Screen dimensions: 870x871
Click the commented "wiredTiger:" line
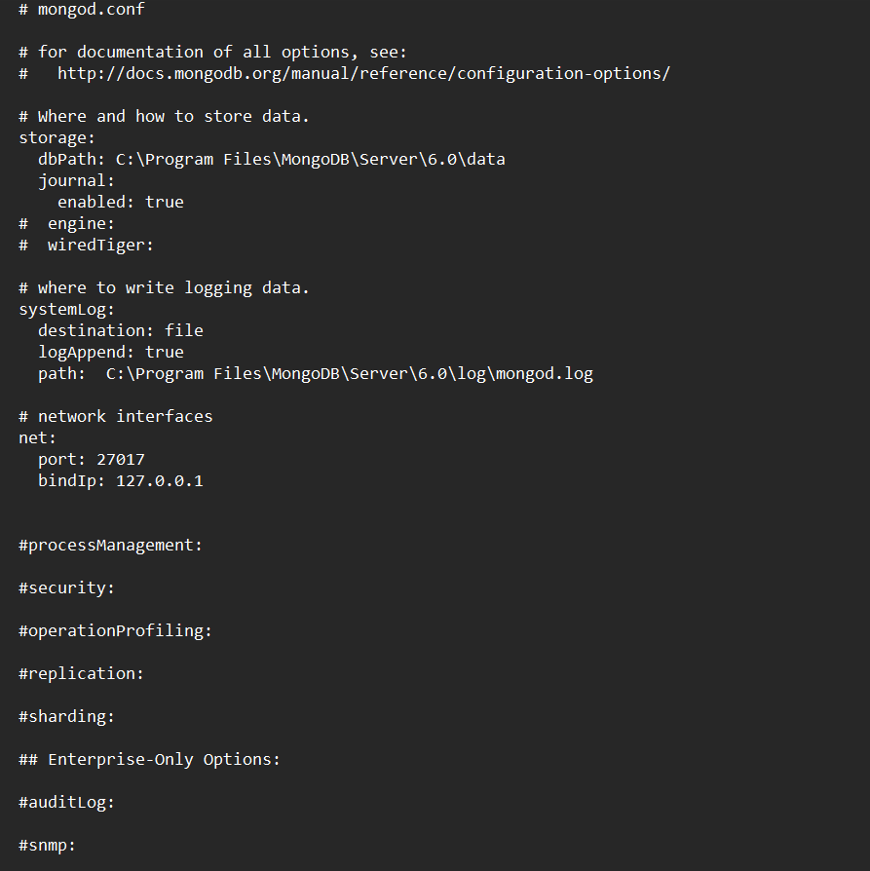tap(100, 245)
